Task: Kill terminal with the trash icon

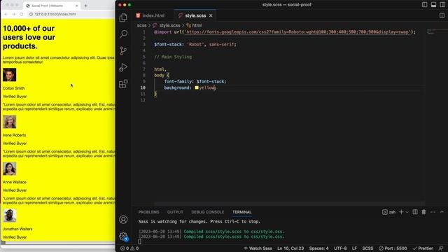Action: [x=423, y=212]
